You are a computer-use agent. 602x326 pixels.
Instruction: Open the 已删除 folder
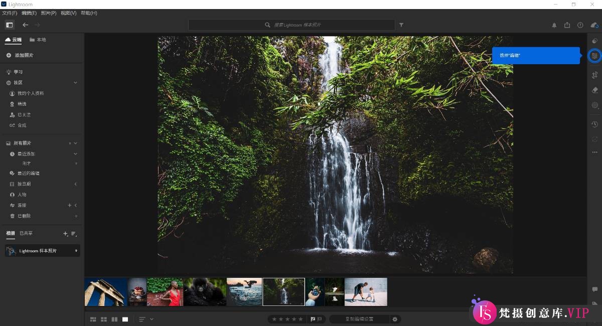(x=20, y=216)
